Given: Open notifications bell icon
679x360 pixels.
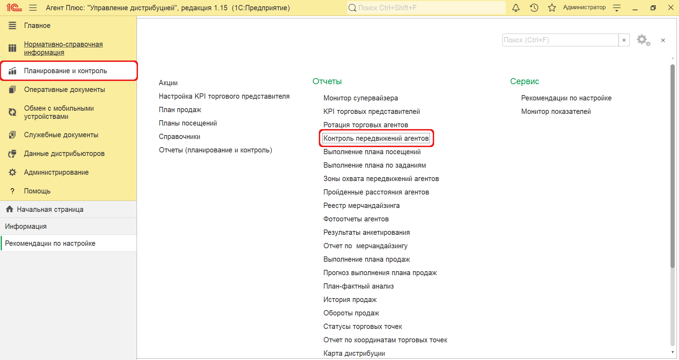Looking at the screenshot, I should pyautogui.click(x=516, y=7).
